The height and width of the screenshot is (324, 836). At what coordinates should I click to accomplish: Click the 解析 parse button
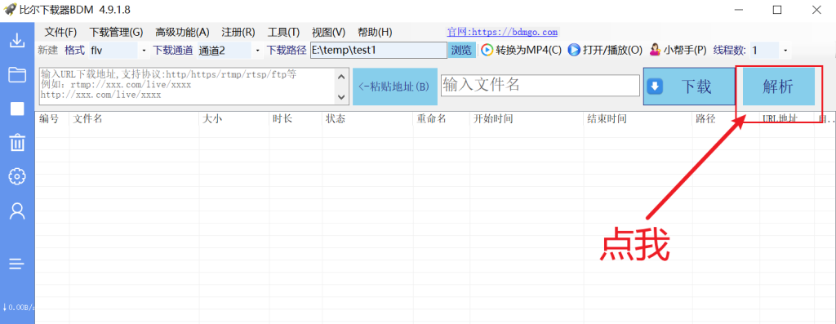778,87
